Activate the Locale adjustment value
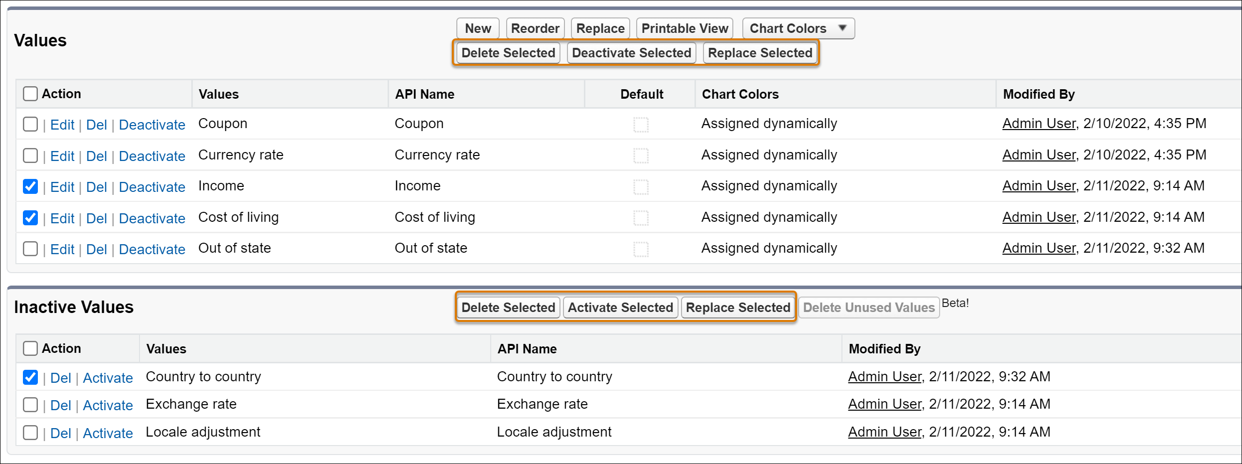 [x=108, y=433]
